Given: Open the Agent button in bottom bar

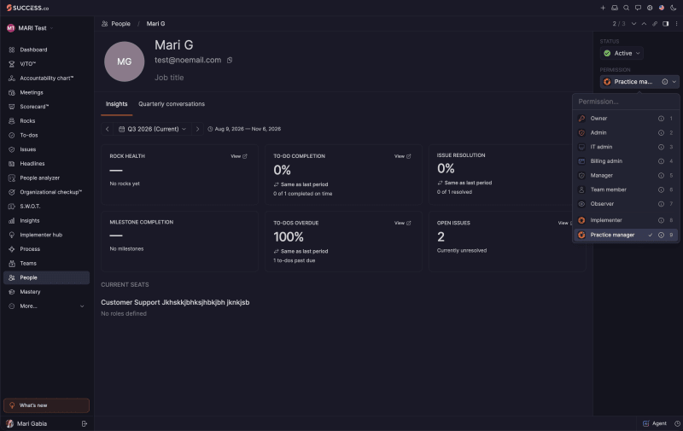Looking at the screenshot, I should tap(655, 423).
